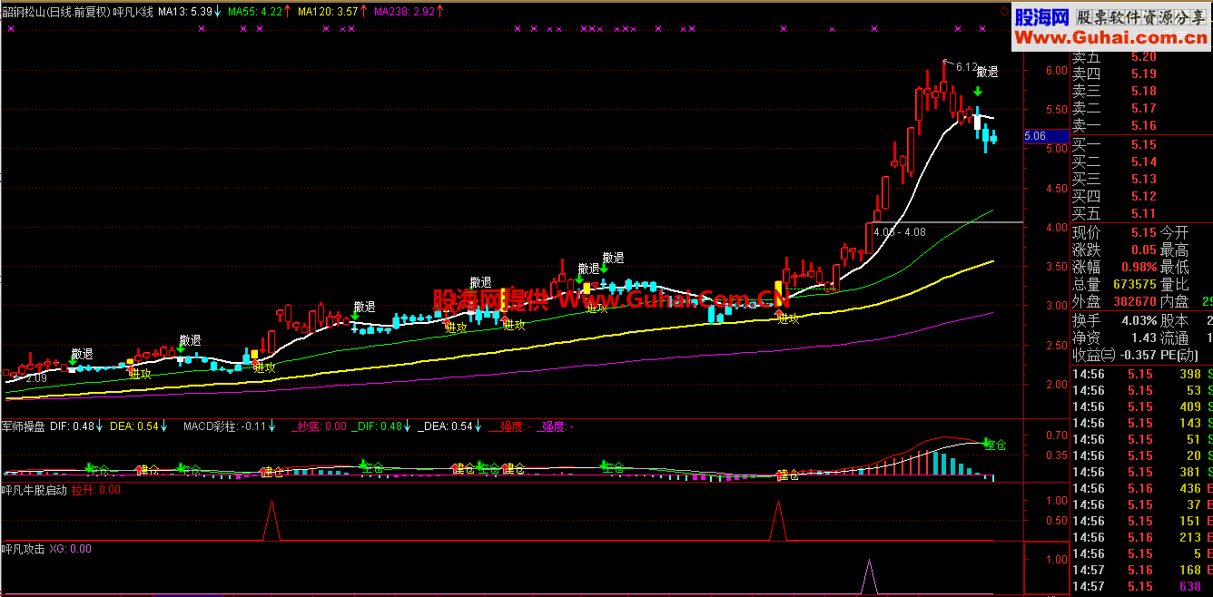Screen dimensions: 1213x597
Task: Select the 卖二 5.17 ask row
Action: 1141,108
